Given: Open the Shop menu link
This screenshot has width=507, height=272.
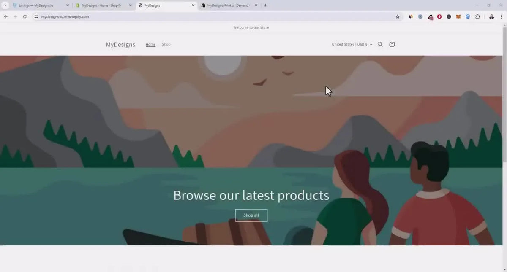Looking at the screenshot, I should pyautogui.click(x=166, y=44).
